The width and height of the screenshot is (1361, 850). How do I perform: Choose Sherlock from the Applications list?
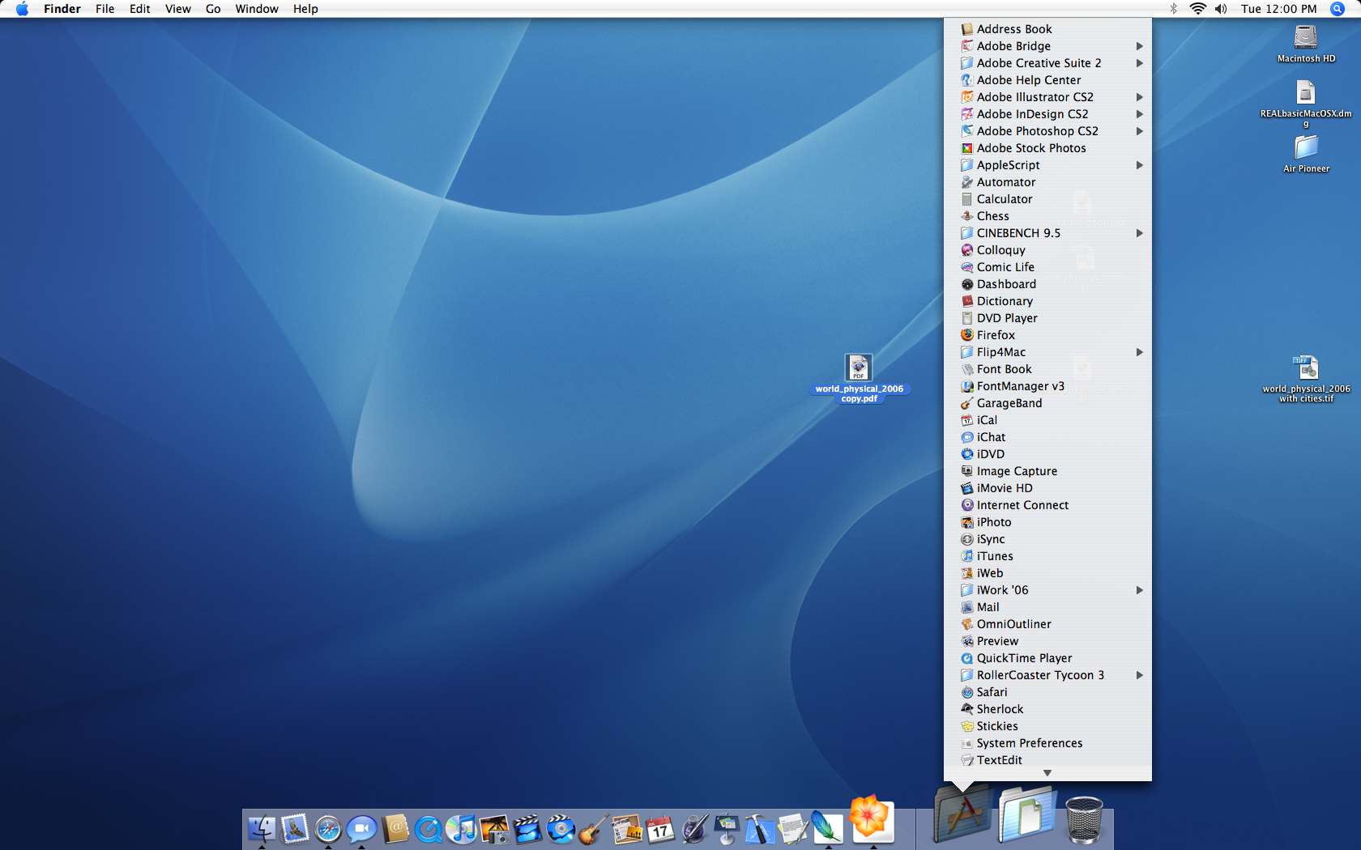(1047, 709)
